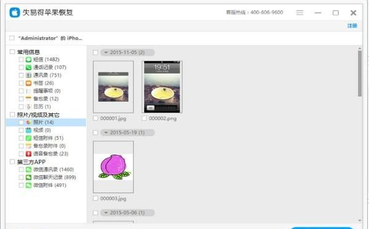
Task: Select the 通讯录 (751) row text
Action: [47, 75]
